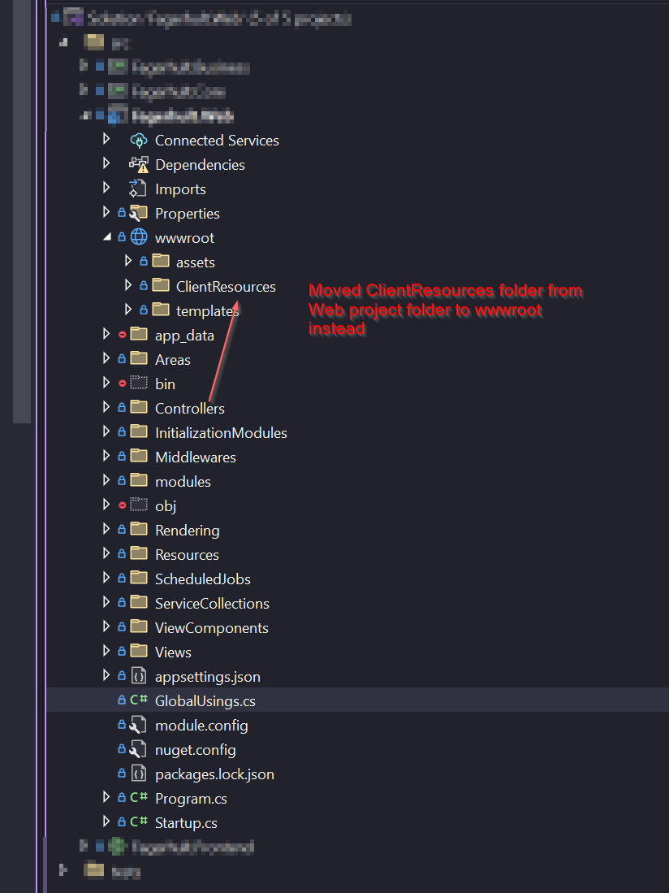669x893 pixels.
Task: Select the assets folder under wwwroot
Action: (x=195, y=262)
